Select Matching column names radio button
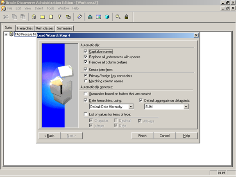This screenshot has width=236, height=177. (x=86, y=81)
